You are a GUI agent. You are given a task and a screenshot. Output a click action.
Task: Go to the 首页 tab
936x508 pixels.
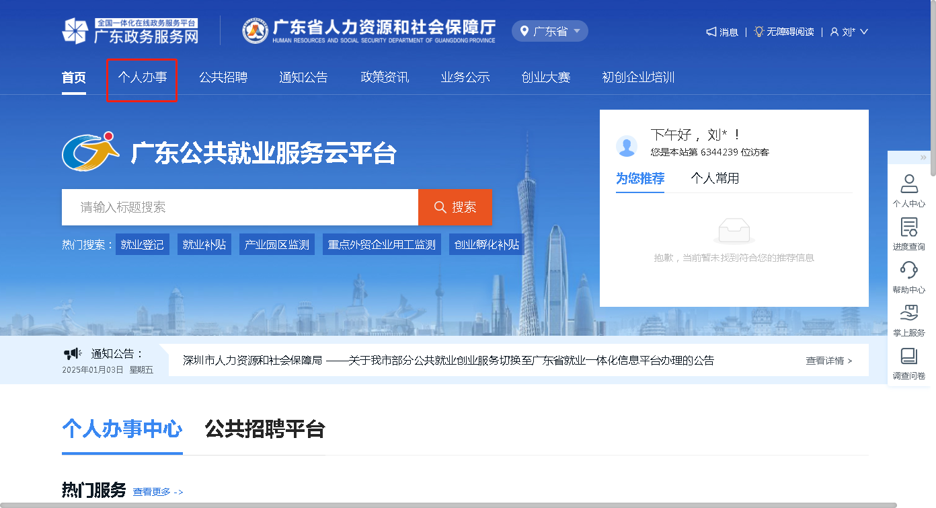tap(74, 77)
